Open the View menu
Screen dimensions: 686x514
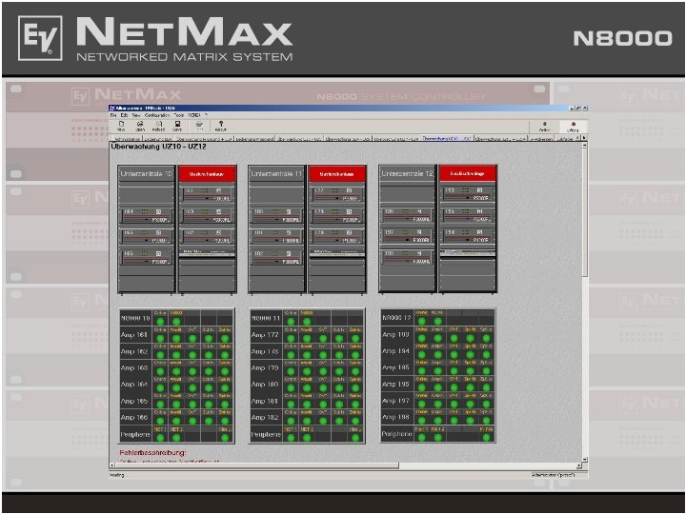(x=136, y=115)
